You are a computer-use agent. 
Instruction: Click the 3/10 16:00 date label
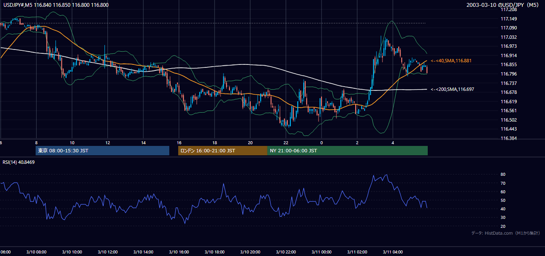[179, 252]
